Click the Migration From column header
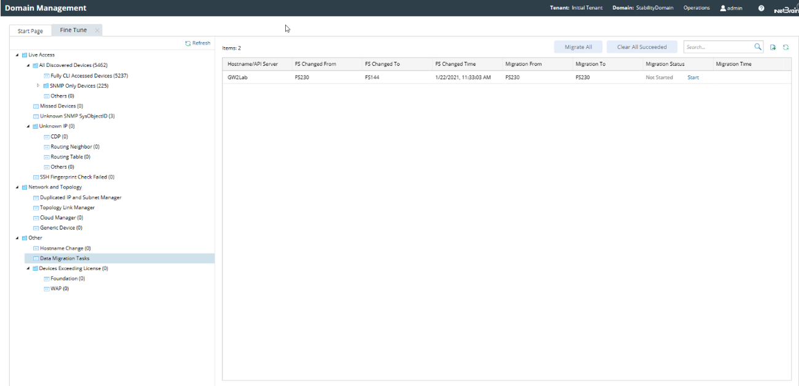The width and height of the screenshot is (799, 386). coord(535,64)
